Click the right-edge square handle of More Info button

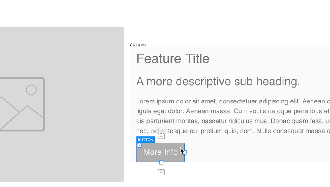click(x=185, y=152)
